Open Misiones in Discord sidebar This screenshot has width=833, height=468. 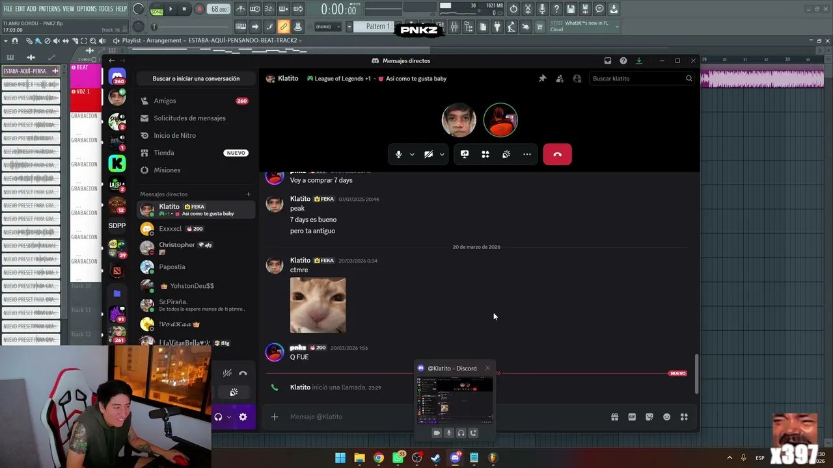195,170
